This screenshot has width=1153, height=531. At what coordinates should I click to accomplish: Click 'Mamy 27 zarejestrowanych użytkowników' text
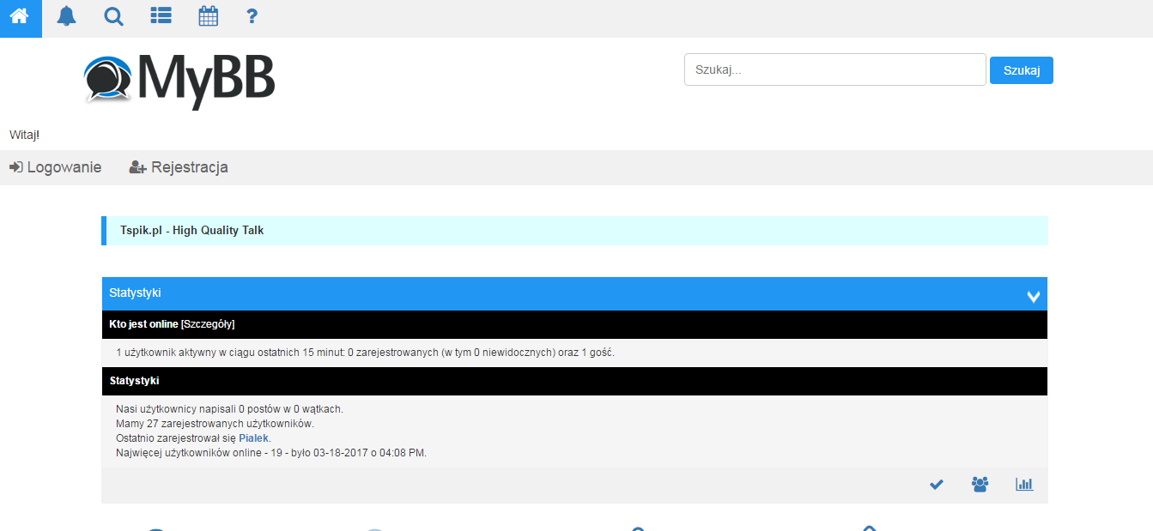point(215,424)
